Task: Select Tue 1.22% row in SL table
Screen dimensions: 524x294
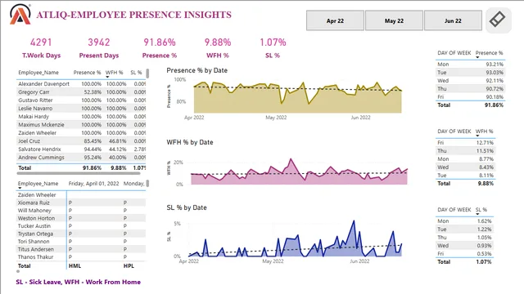Action: click(464, 229)
